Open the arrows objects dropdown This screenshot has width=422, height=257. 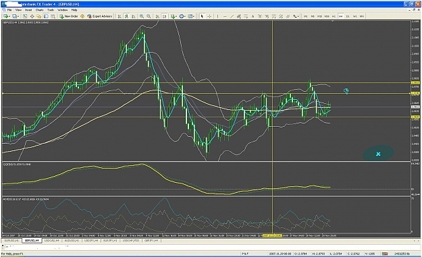coord(296,16)
